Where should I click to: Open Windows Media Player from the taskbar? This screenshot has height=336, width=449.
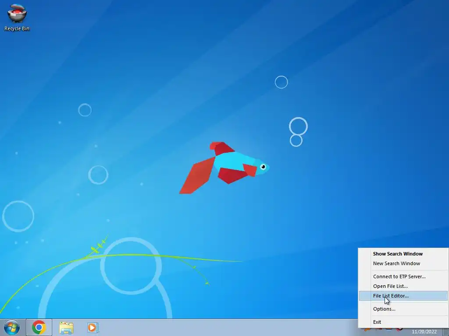click(x=93, y=328)
